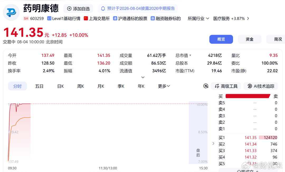Screen dimensions: 285x172
Task: Switch to the 概览 tab
Action: [221, 39]
